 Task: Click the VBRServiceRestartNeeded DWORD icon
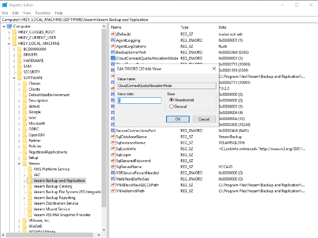pyautogui.click(x=113, y=173)
